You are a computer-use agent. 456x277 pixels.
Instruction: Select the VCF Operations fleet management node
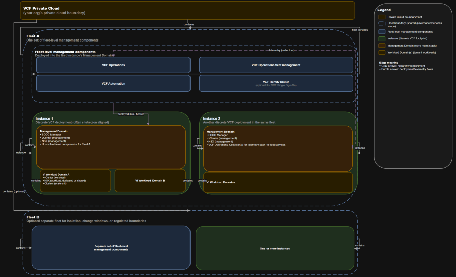pyautogui.click(x=276, y=65)
